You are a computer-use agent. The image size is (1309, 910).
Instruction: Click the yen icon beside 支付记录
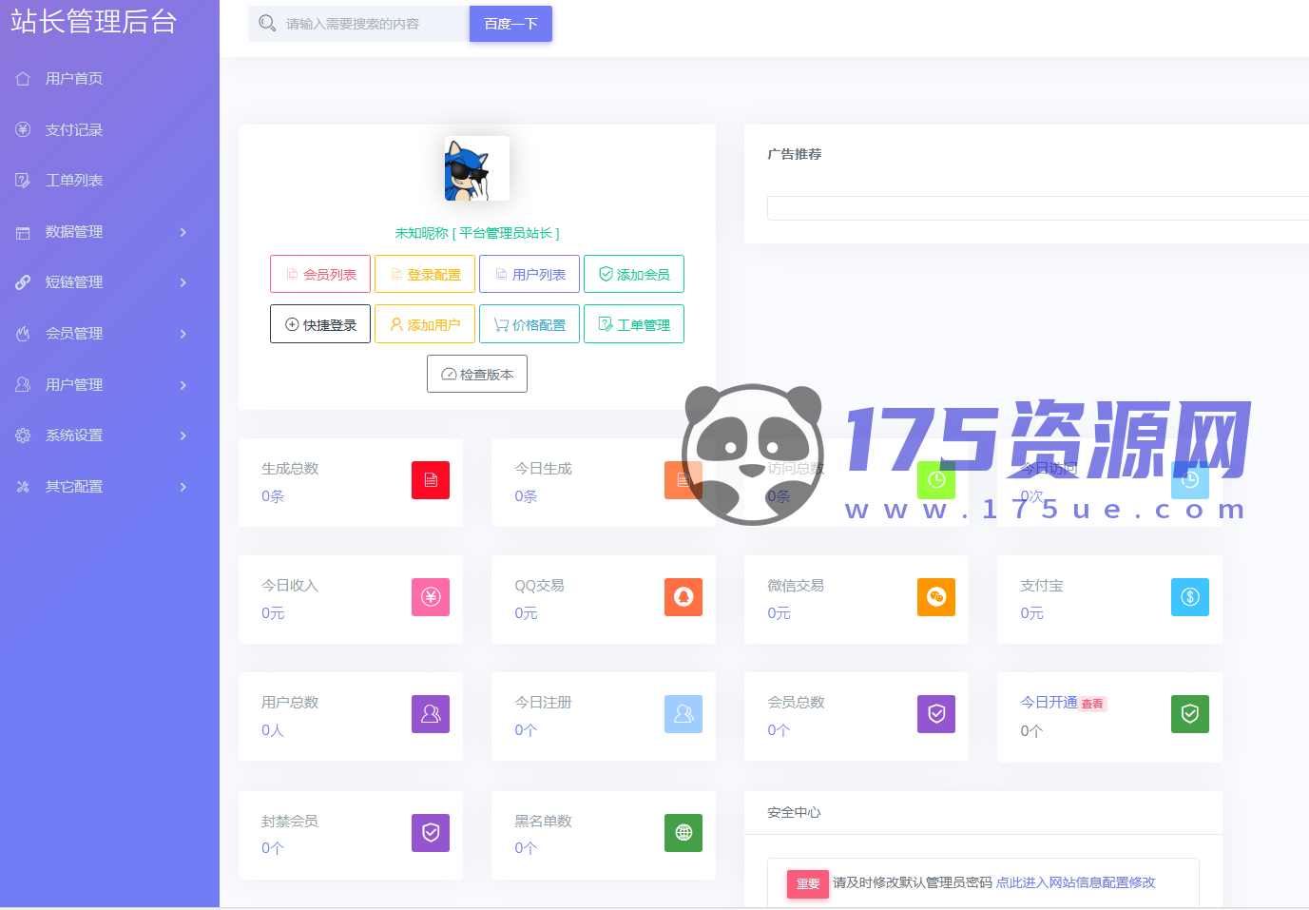click(23, 129)
